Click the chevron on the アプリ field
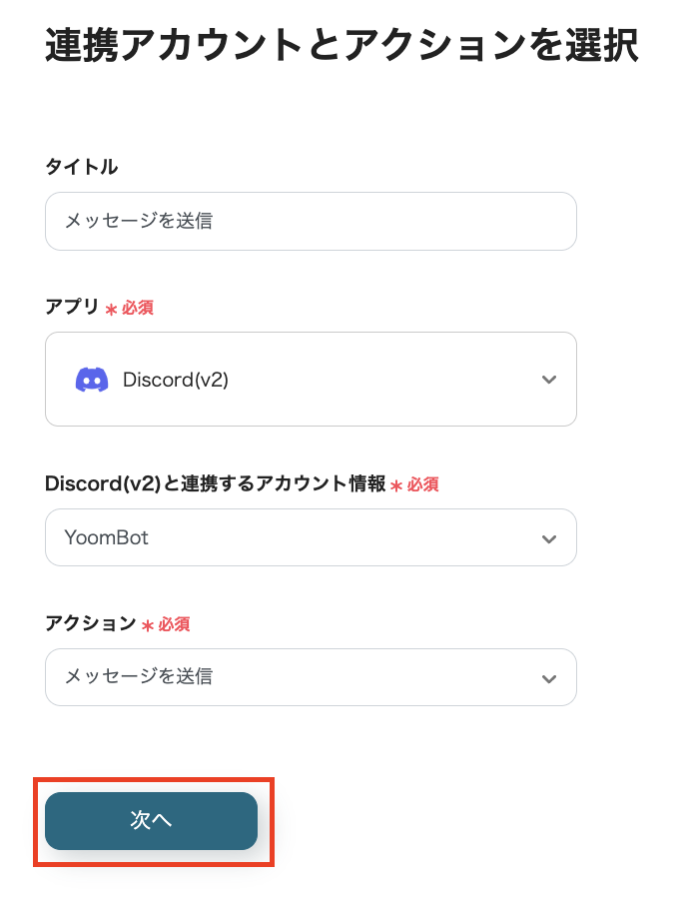This screenshot has height=897, width=687. 548,380
